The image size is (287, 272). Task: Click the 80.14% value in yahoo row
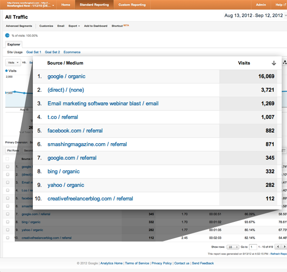tap(250, 230)
